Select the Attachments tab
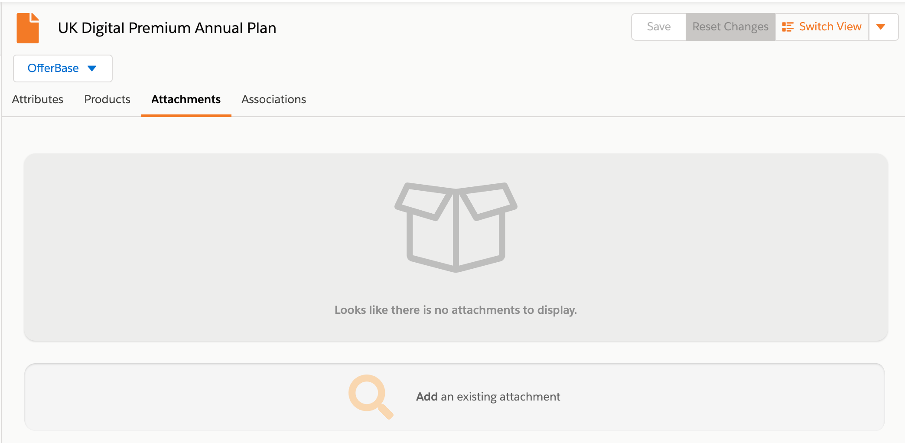Image resolution: width=905 pixels, height=443 pixels. (186, 99)
